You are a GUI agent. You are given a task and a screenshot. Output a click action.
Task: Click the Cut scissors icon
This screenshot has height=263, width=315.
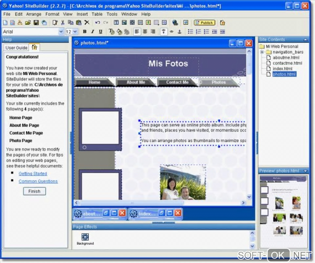click(x=63, y=23)
